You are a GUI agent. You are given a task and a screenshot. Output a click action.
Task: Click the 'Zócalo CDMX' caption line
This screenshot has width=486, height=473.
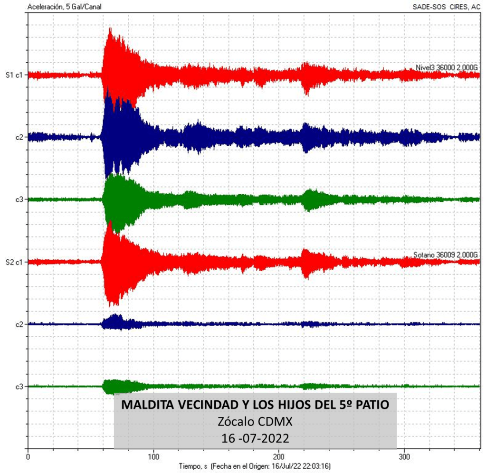(255, 421)
